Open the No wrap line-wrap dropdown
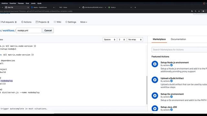Viewport: 207px width, 116px height. pos(135,39)
